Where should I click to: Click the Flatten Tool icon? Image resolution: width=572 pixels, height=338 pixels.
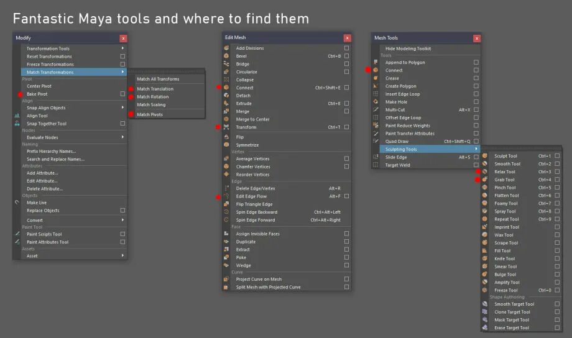[x=485, y=195]
